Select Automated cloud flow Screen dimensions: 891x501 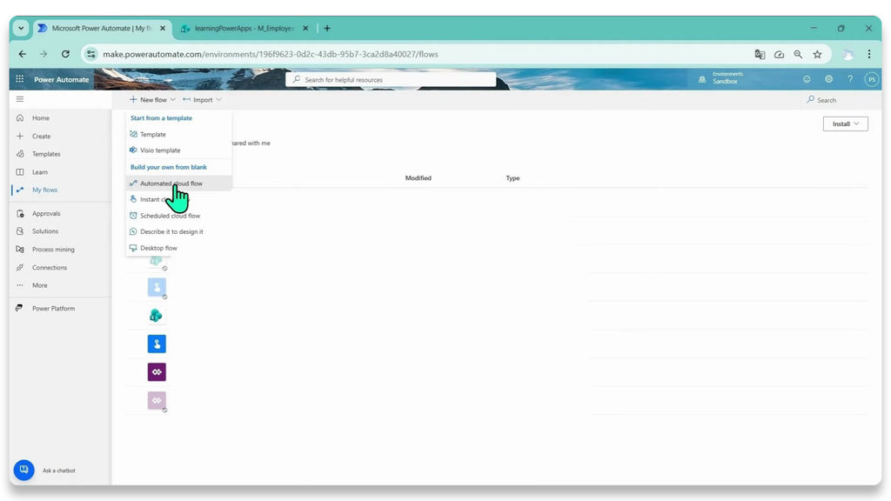click(178, 184)
